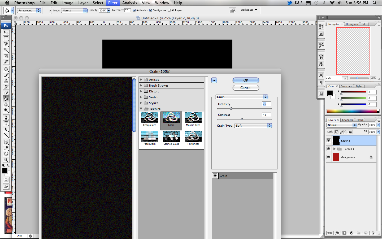Select the Eraser tool
The image size is (382, 239).
click(x=6, y=92)
